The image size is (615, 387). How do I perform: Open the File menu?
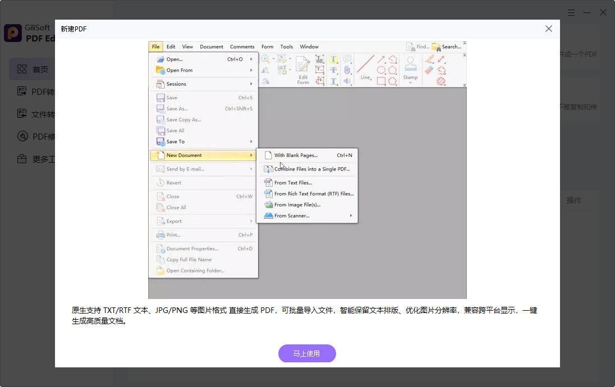tap(155, 47)
